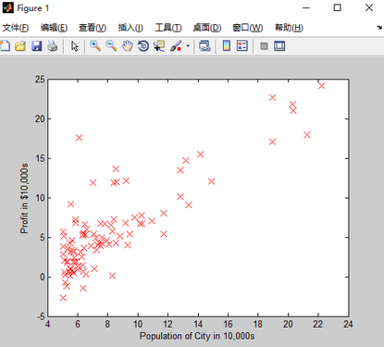Click the y-axis tick label -5
The width and height of the screenshot is (384, 347).
[41, 316]
